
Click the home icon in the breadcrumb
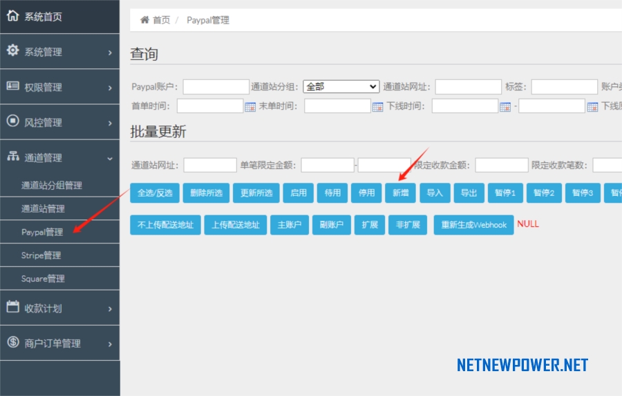[145, 20]
